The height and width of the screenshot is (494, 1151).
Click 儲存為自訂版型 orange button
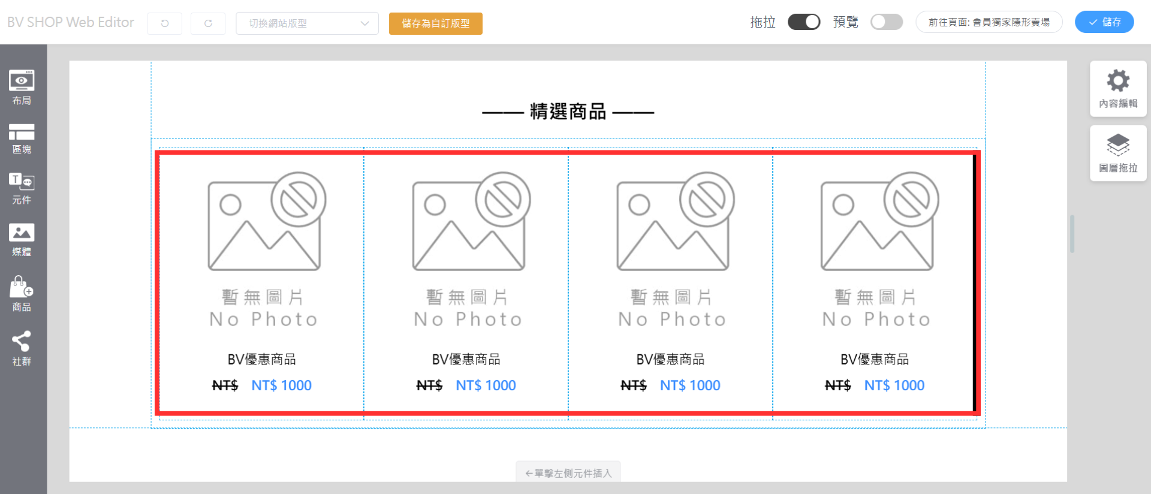tap(436, 23)
